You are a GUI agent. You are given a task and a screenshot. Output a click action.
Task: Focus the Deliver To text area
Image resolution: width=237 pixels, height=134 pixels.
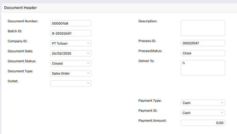coord(203,68)
